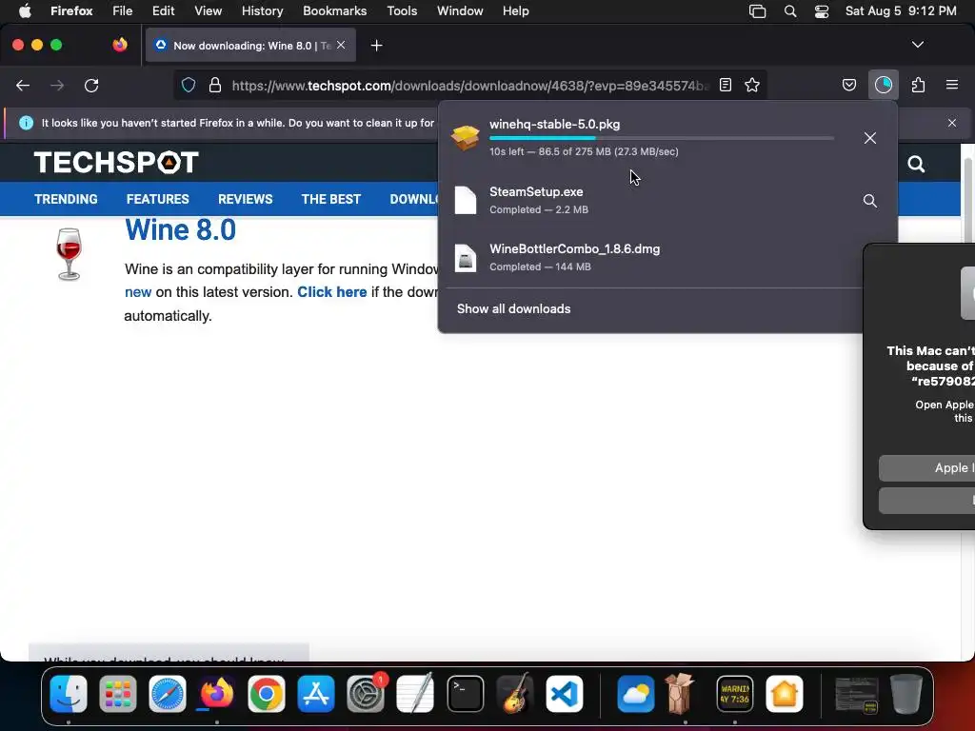This screenshot has height=731, width=975.
Task: Open the App Store from the Dock
Action: (316, 693)
